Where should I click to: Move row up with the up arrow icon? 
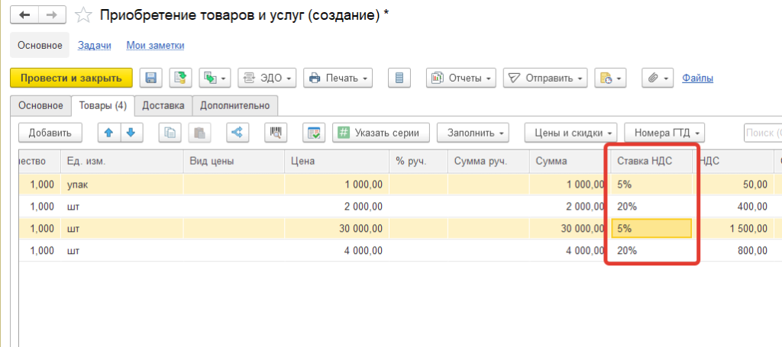click(x=109, y=133)
